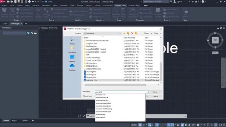Open the OneDrive place in dialog sidebar
226x127 pixels.
(x=72, y=67)
